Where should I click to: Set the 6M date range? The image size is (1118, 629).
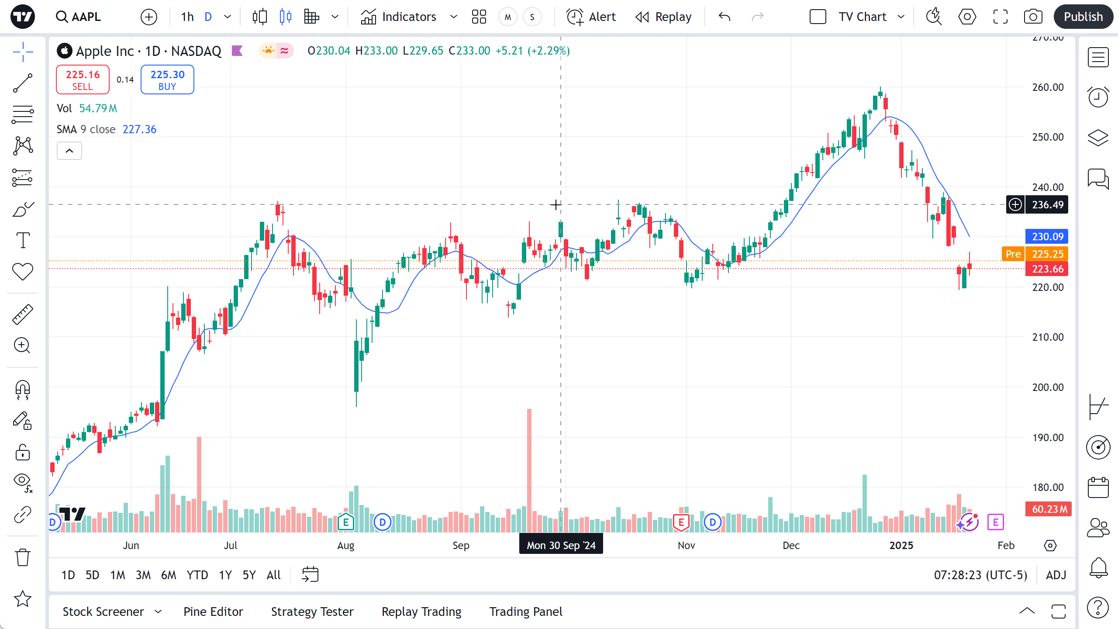169,575
